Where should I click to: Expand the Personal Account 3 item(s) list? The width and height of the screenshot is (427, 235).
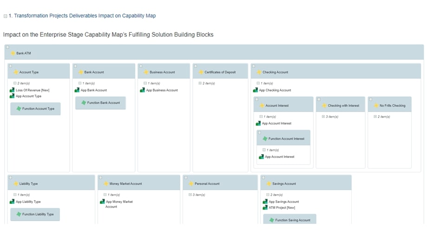190,195
